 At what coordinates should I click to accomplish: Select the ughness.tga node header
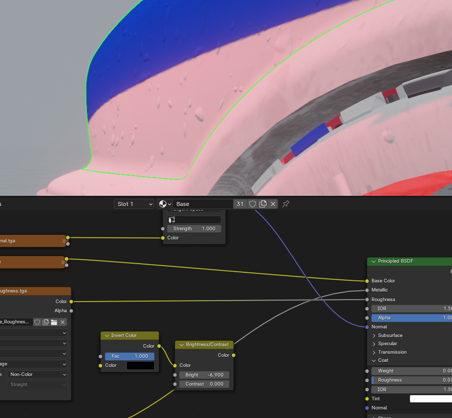[35, 291]
